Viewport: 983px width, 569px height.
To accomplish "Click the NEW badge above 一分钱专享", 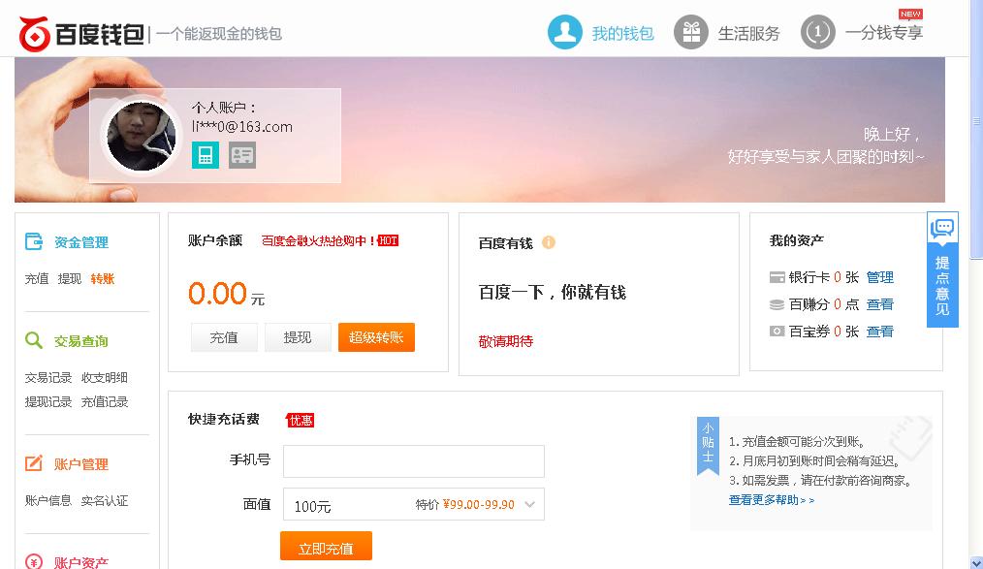I will click(x=910, y=14).
